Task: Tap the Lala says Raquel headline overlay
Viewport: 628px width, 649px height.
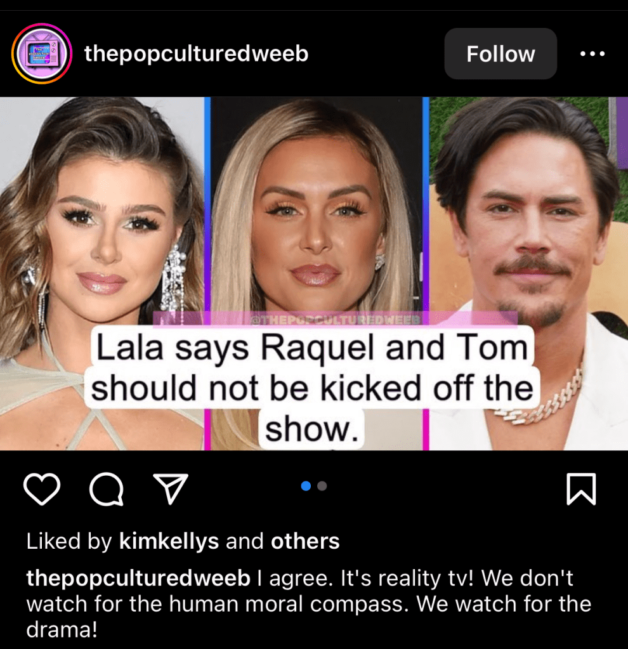Action: 312,388
